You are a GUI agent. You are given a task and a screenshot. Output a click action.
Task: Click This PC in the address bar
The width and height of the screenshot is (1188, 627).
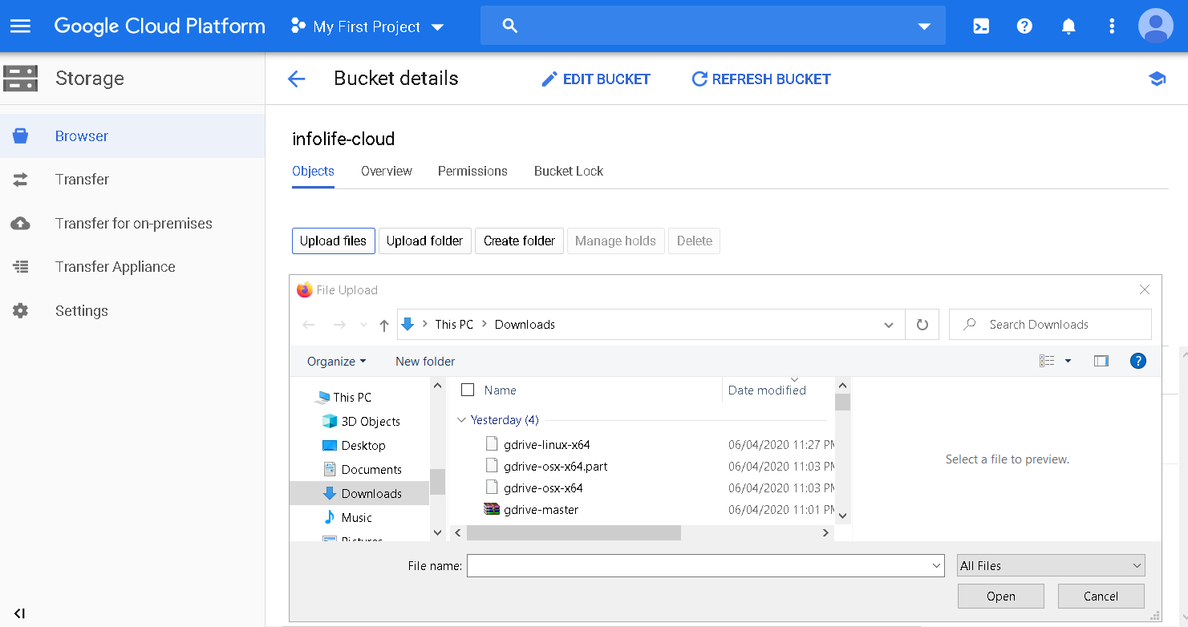454,325
